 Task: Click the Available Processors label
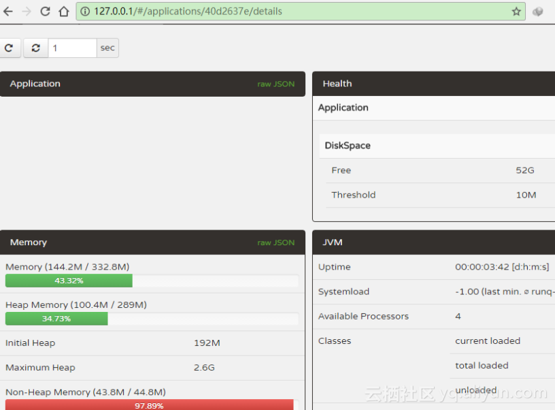(x=363, y=316)
